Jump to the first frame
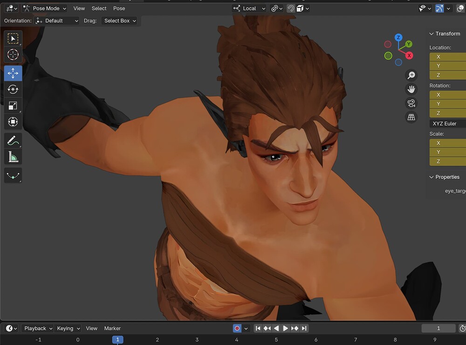This screenshot has width=466, height=345. pyautogui.click(x=258, y=328)
